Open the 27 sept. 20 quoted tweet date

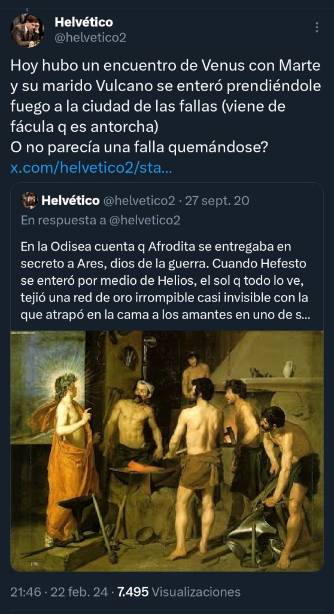[216, 201]
